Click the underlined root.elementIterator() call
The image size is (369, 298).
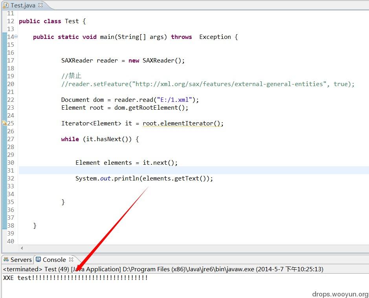[183, 123]
